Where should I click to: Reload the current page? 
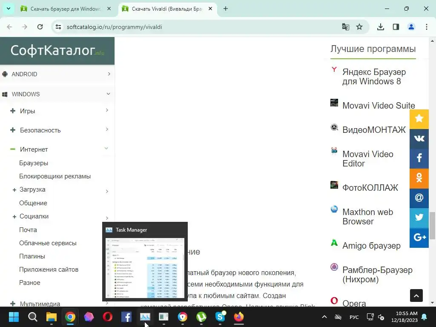pos(40,27)
